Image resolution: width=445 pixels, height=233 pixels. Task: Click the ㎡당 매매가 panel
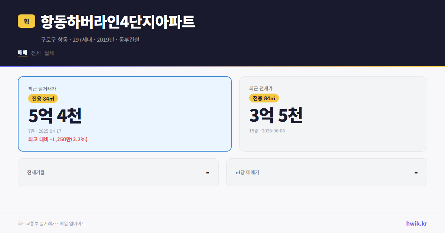point(326,172)
